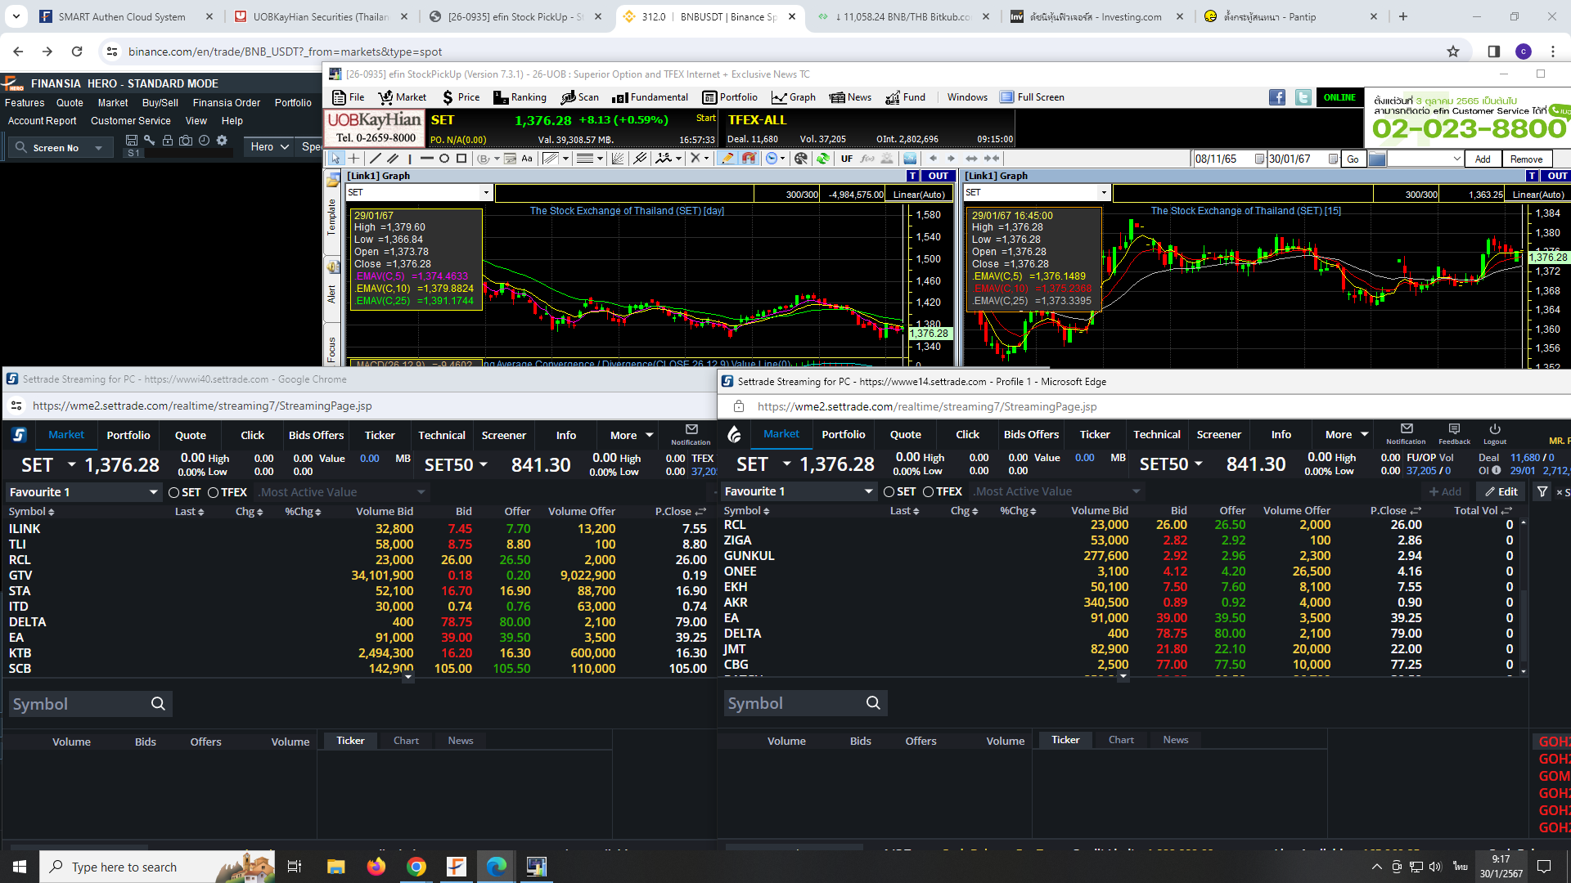Open Firefox from the Windows taskbar
The width and height of the screenshot is (1571, 883).
[x=376, y=867]
